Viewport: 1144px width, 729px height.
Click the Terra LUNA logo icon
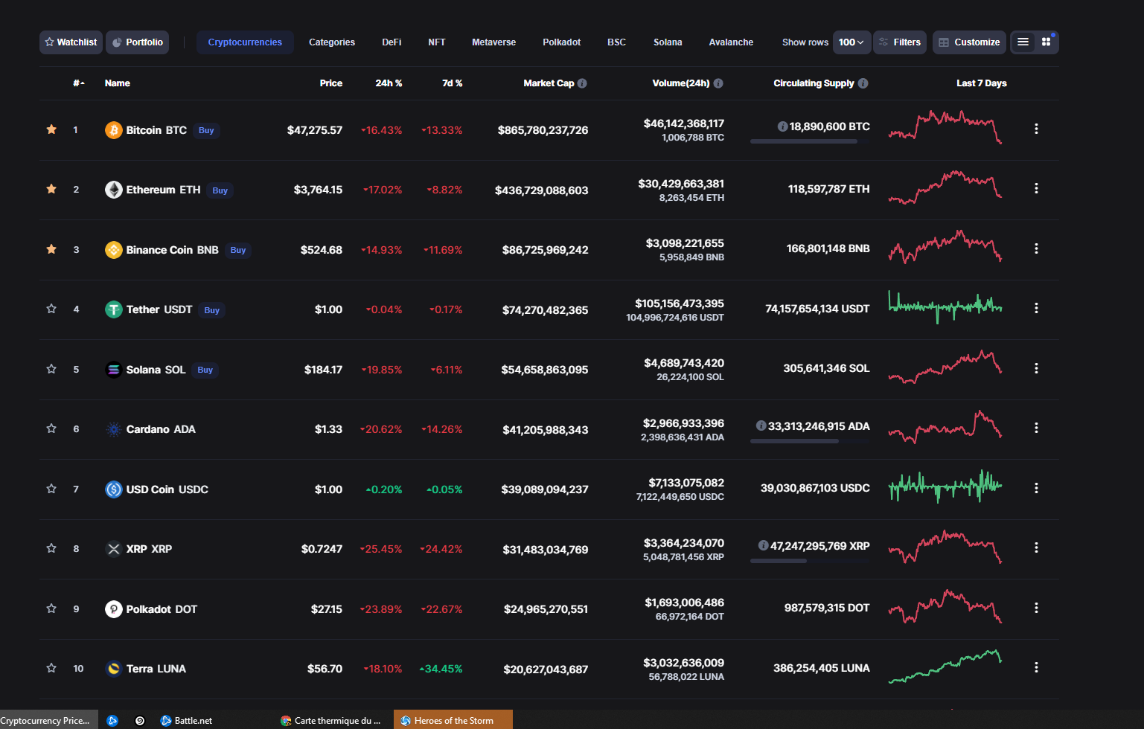tap(114, 669)
